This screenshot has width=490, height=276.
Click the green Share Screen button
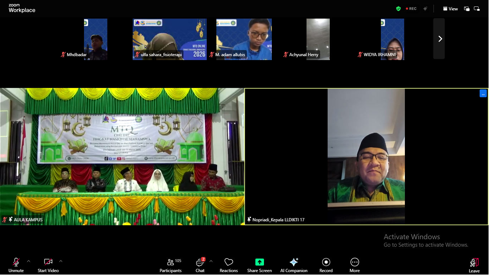tap(259, 265)
